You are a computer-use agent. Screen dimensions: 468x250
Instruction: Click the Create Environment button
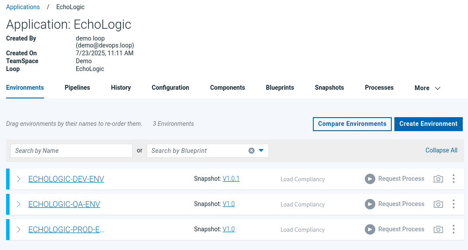pos(428,124)
